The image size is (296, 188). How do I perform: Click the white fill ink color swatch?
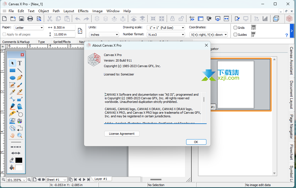pos(19,167)
